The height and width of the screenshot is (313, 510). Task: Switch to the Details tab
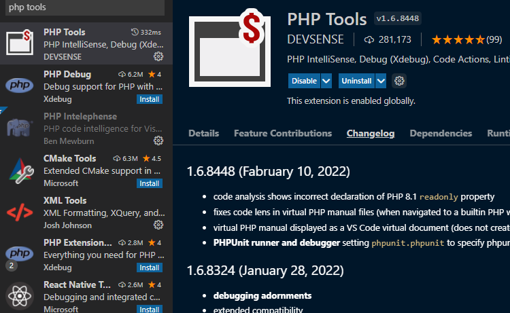click(x=203, y=133)
